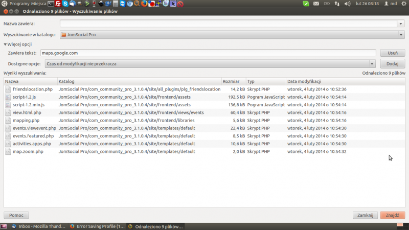
Task: Sort results by the Katalog column header
Action: click(139, 81)
